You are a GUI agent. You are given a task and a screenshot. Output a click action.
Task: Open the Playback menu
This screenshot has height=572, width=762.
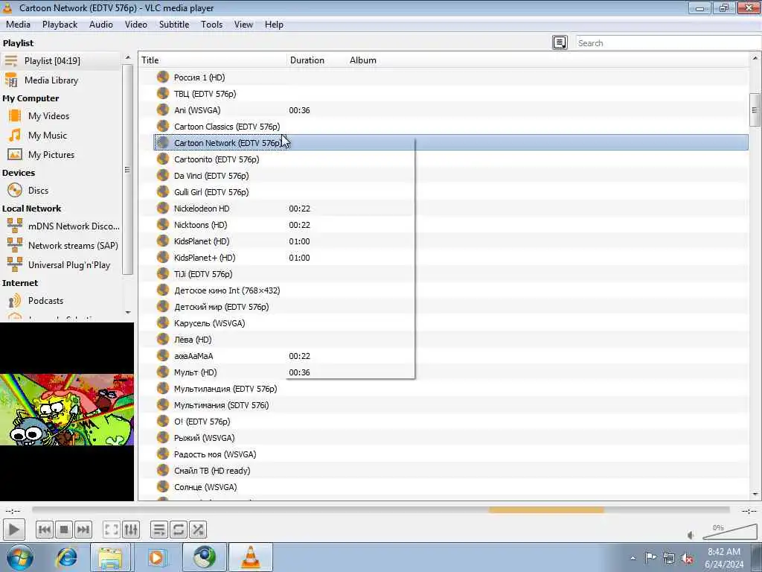click(x=60, y=25)
